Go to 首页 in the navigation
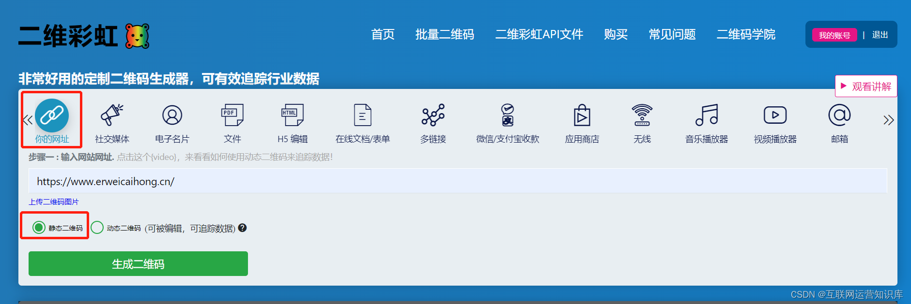 coord(383,34)
